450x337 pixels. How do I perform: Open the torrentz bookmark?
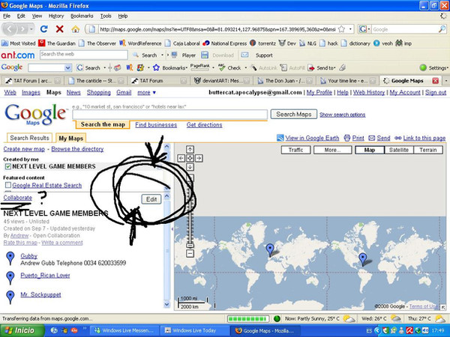262,43
